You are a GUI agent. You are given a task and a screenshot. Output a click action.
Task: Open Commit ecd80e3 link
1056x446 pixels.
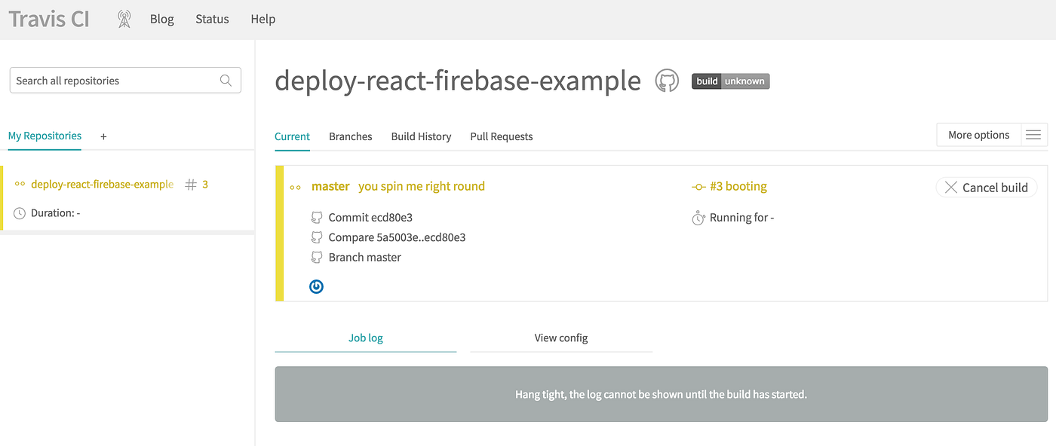tap(370, 218)
